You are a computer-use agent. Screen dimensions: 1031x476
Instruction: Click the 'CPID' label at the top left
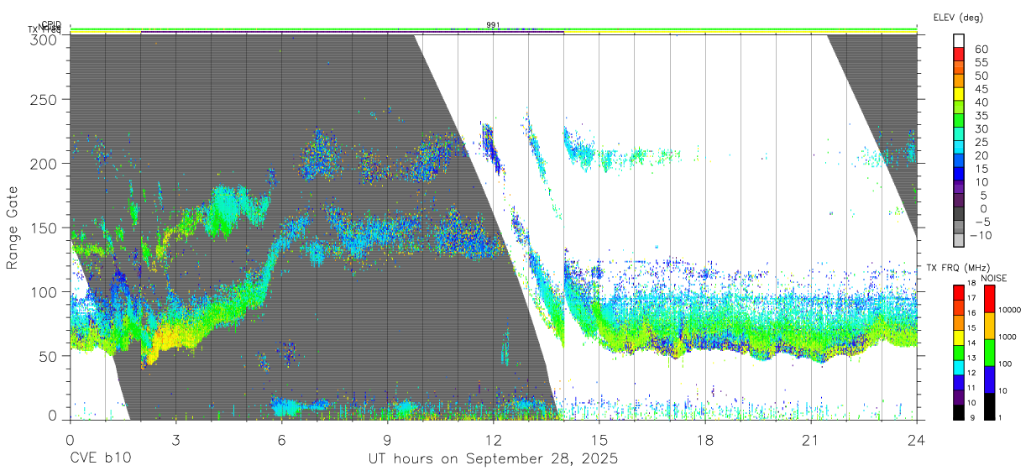point(51,25)
